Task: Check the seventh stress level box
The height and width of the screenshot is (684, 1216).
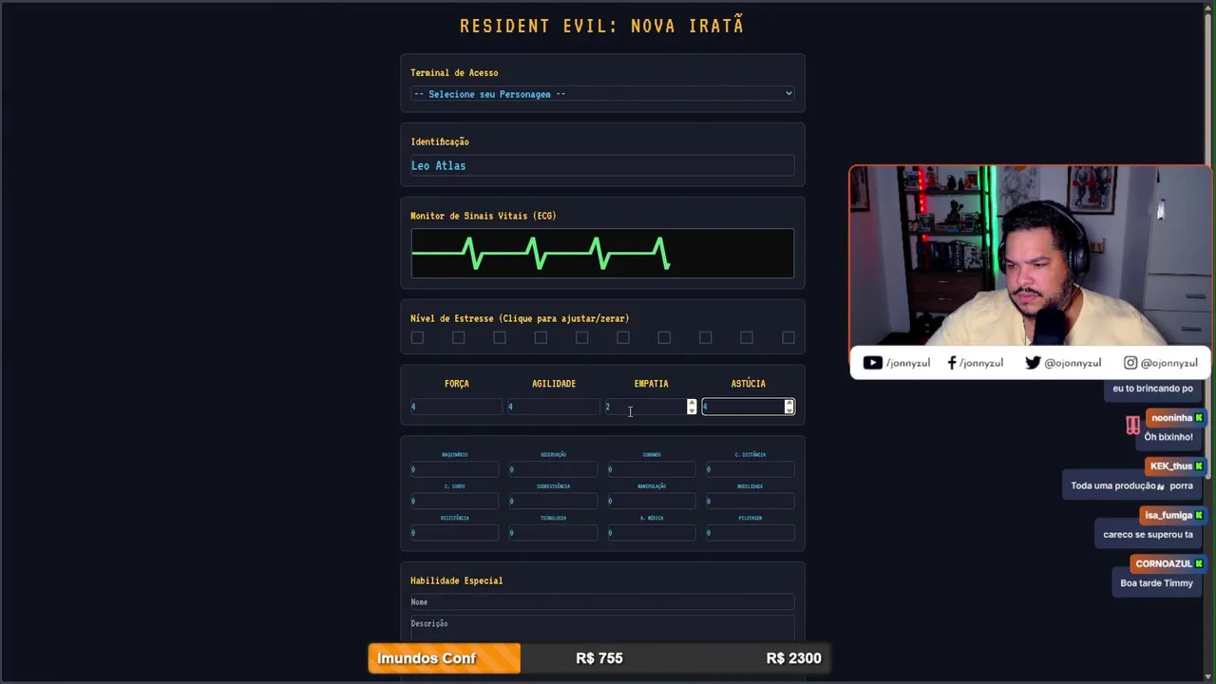Action: click(x=664, y=337)
